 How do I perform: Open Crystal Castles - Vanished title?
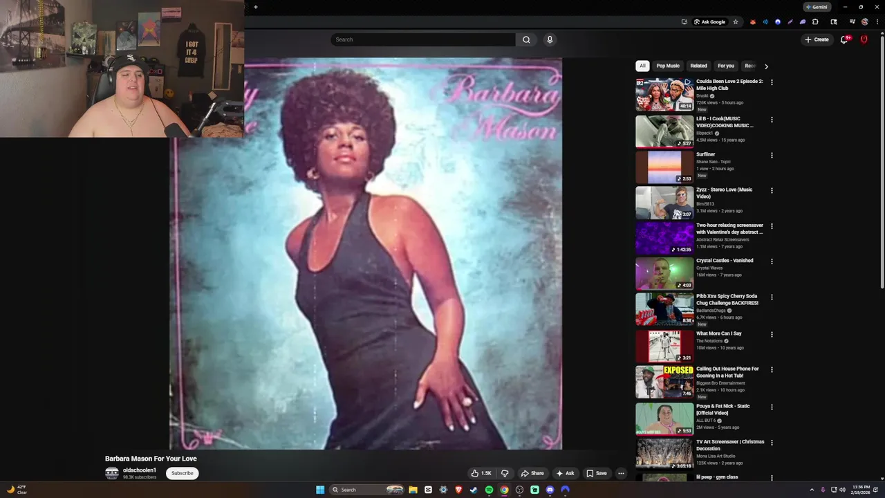coord(725,261)
